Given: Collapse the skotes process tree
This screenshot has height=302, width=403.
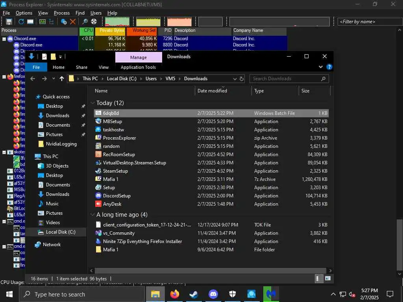Looking at the screenshot, I should pos(4,152).
